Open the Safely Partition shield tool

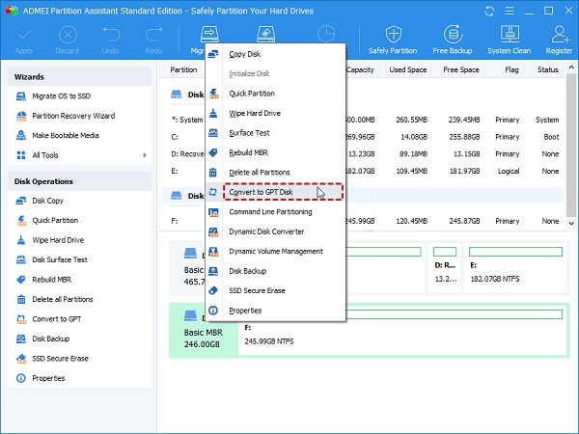(393, 41)
